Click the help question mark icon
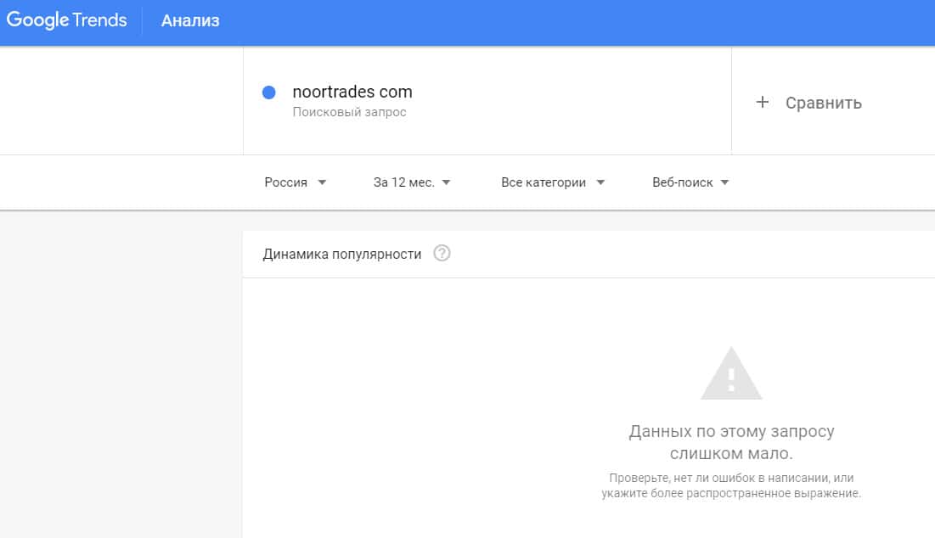This screenshot has width=935, height=538. [442, 254]
